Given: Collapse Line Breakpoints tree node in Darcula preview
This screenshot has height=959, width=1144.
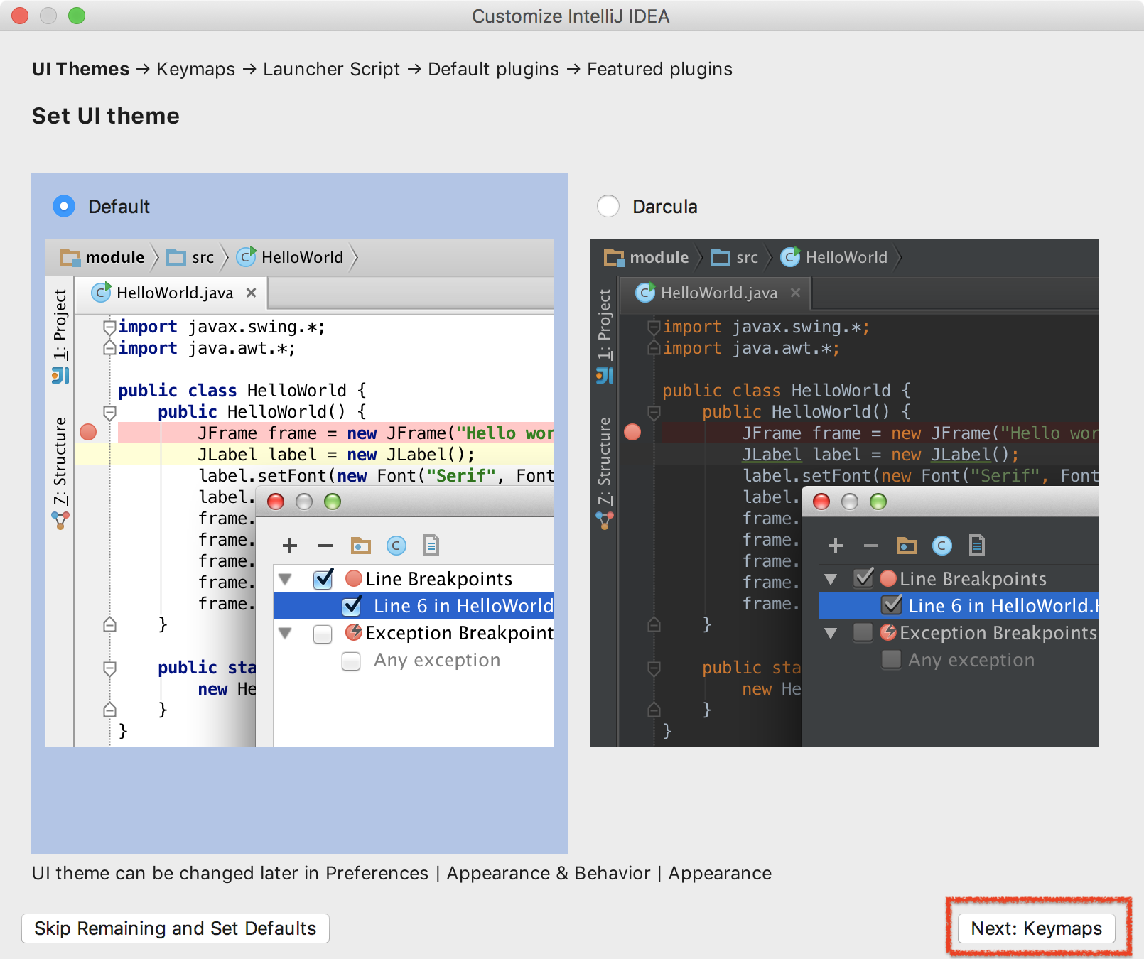Looking at the screenshot, I should click(831, 579).
